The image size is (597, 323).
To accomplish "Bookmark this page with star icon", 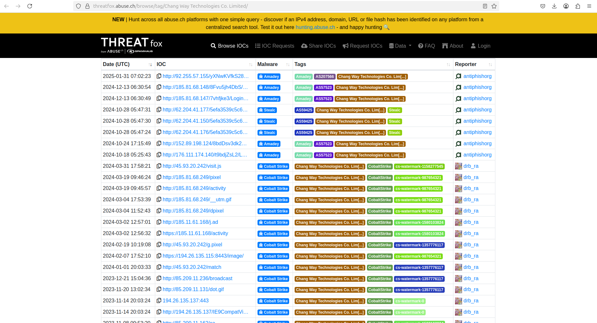I will tap(494, 6).
